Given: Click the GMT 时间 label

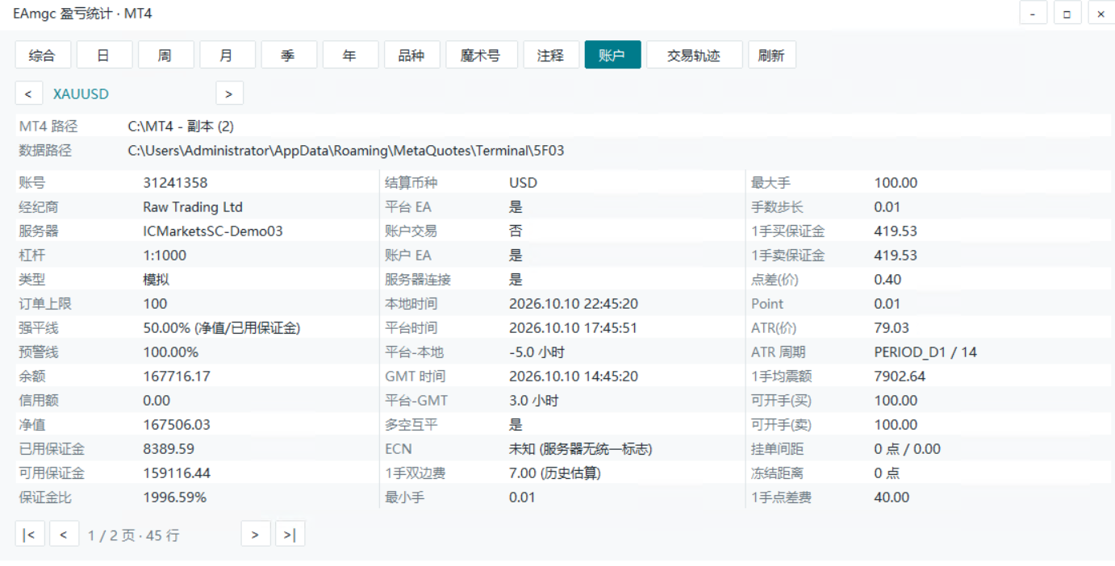Looking at the screenshot, I should coord(415,377).
